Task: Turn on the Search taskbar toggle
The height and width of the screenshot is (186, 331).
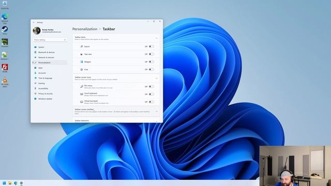Action: coord(152,47)
